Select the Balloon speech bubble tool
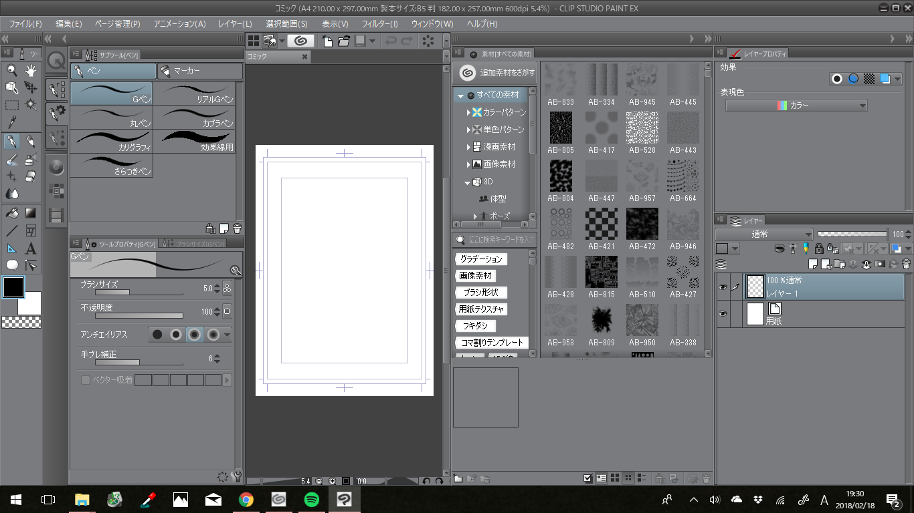The height and width of the screenshot is (513, 914). (11, 265)
